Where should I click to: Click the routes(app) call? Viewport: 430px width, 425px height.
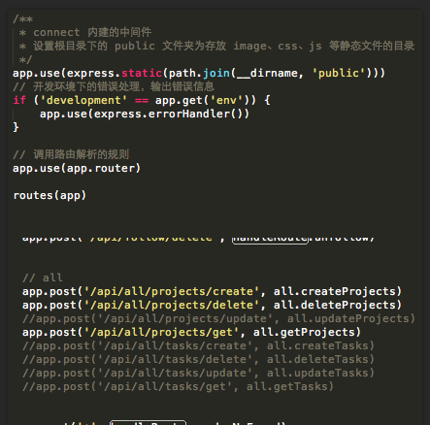click(50, 195)
